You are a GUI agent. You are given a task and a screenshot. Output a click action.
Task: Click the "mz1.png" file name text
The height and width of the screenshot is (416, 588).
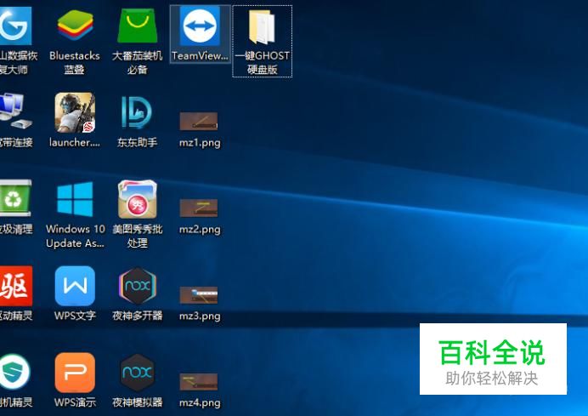200,143
